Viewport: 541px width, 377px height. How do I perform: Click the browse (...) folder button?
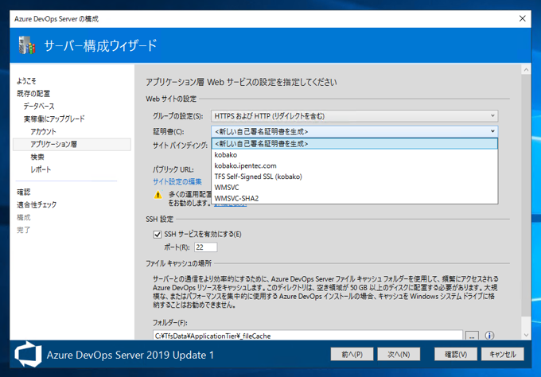pyautogui.click(x=472, y=336)
